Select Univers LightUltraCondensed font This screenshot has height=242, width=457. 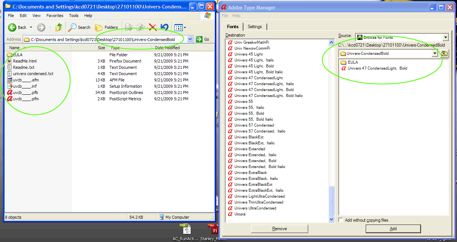pos(256,196)
